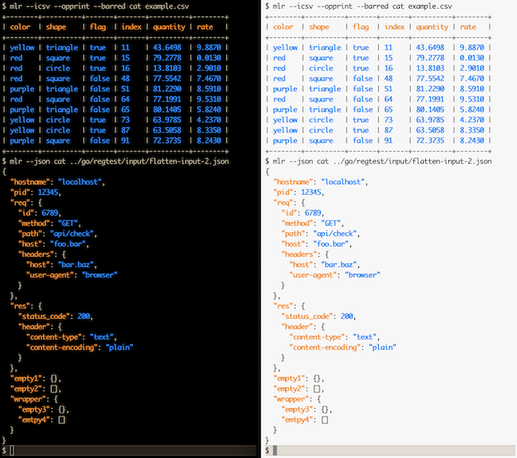Click "localhost" value in light JSON output

point(342,182)
